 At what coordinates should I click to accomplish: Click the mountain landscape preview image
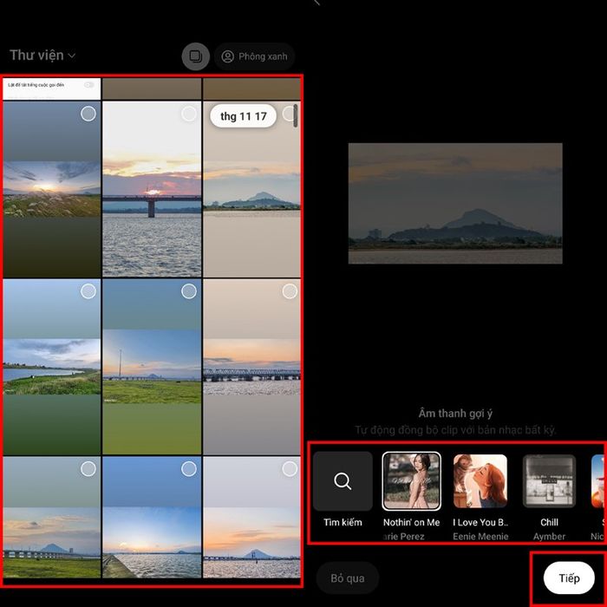(x=455, y=203)
